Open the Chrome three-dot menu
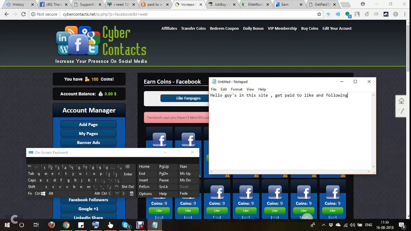The image size is (411, 231). point(405,14)
